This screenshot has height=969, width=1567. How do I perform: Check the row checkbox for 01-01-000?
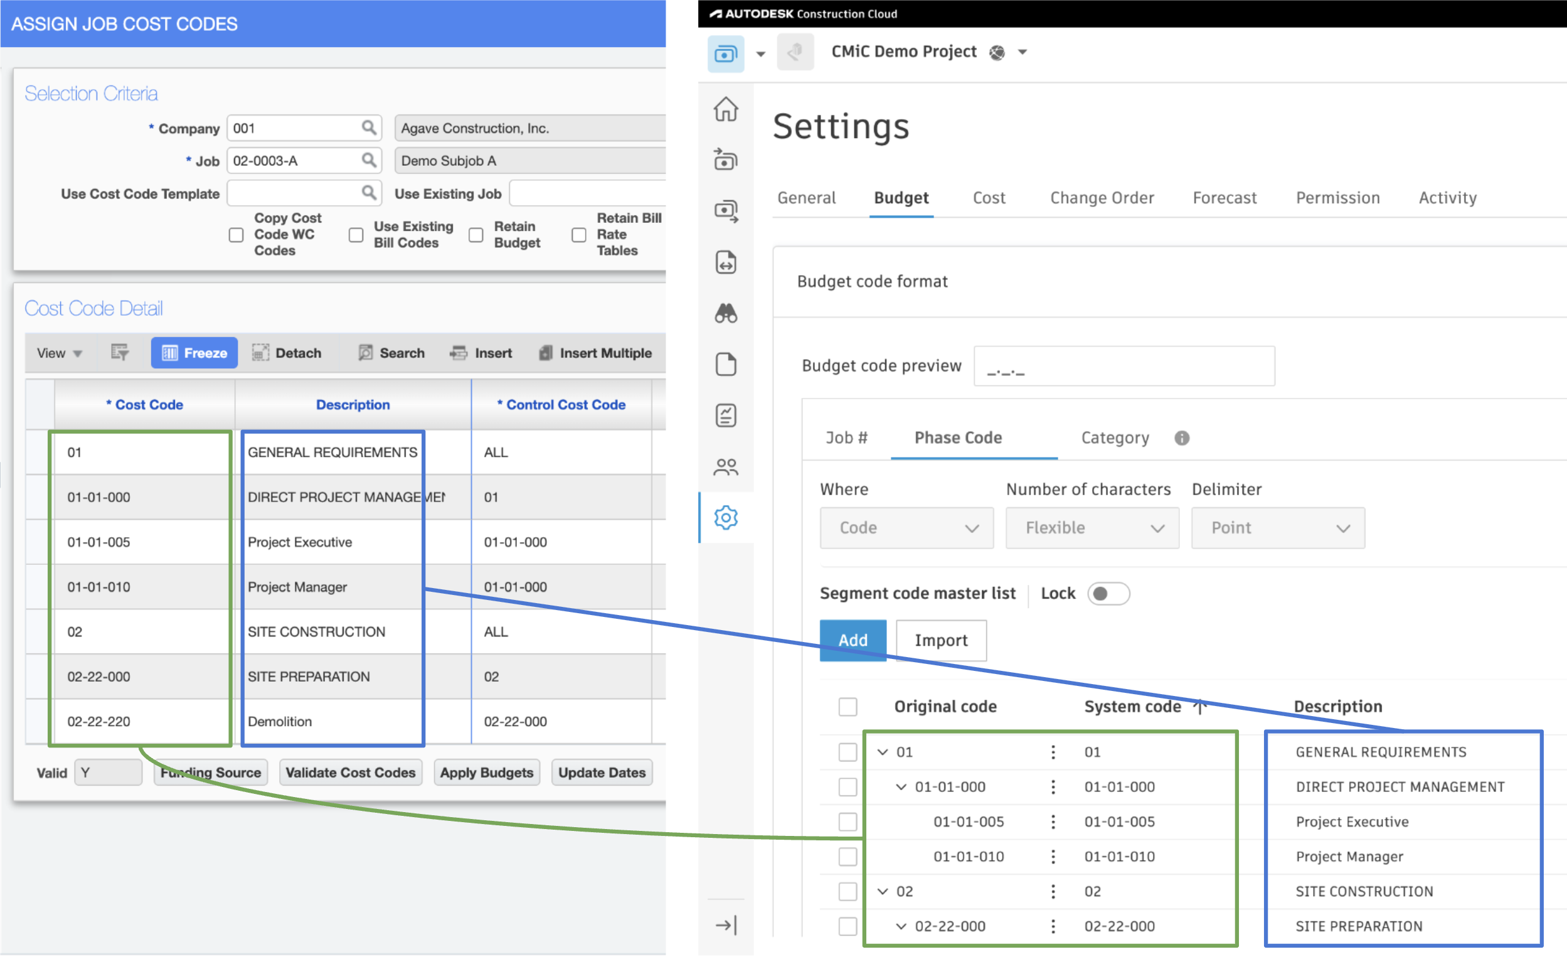coord(847,786)
